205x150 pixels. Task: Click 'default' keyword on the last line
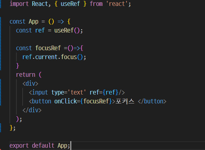pos(43,145)
